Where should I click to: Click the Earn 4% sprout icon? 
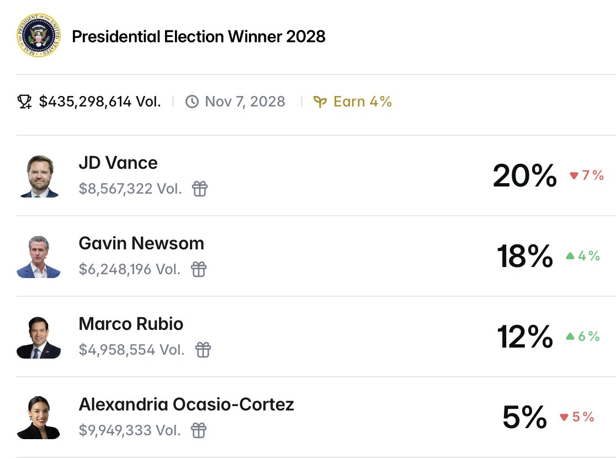coord(320,102)
